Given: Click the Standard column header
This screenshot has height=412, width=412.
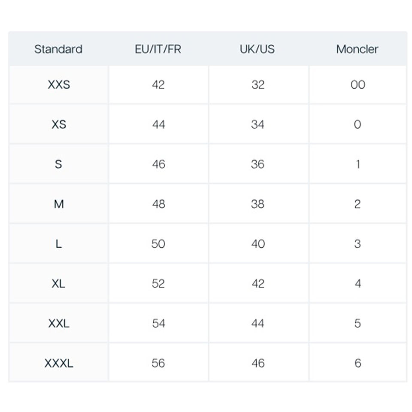Looking at the screenshot, I should 58,49.
